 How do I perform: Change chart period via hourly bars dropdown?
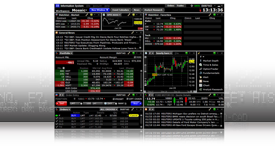164,53
